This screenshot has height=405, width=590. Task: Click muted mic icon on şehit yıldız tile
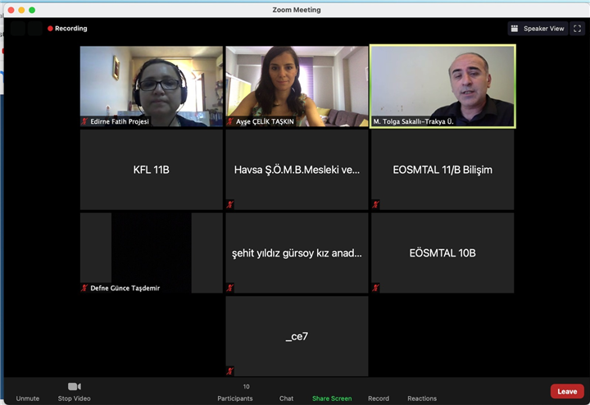coord(230,288)
